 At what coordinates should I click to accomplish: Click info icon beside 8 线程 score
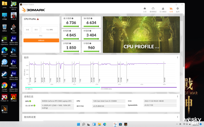click(x=70, y=31)
